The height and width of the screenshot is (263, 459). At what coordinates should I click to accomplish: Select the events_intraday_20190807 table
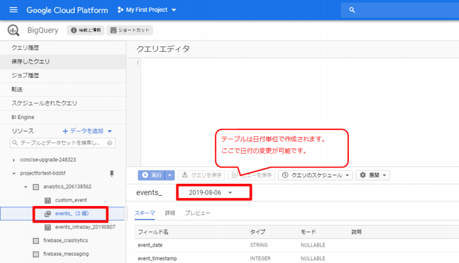[x=85, y=227]
